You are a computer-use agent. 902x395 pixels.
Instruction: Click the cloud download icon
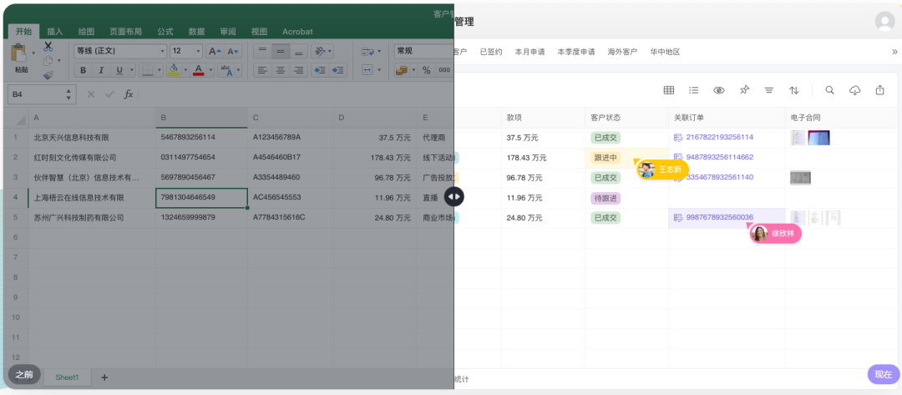tap(854, 90)
